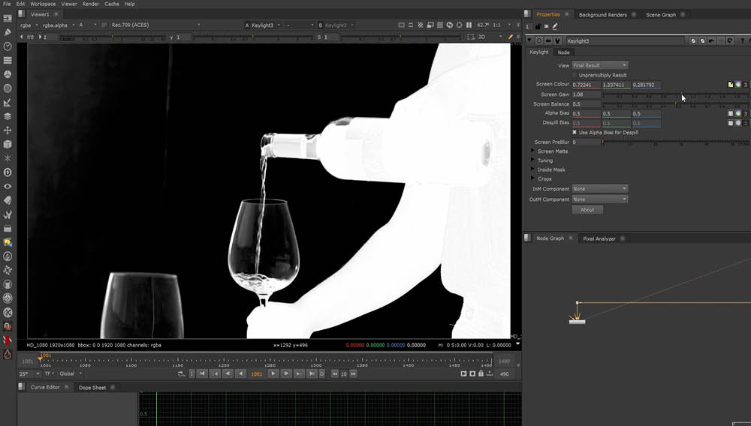Click the Color nodes toolbar icon
Screen dimensions: 751x426
8,74
